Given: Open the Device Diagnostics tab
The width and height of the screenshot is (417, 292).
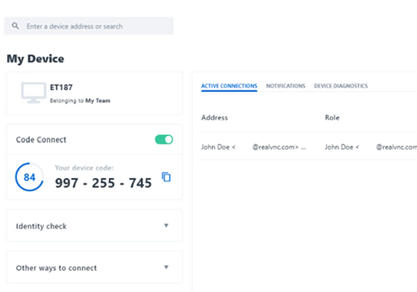Looking at the screenshot, I should (x=341, y=86).
